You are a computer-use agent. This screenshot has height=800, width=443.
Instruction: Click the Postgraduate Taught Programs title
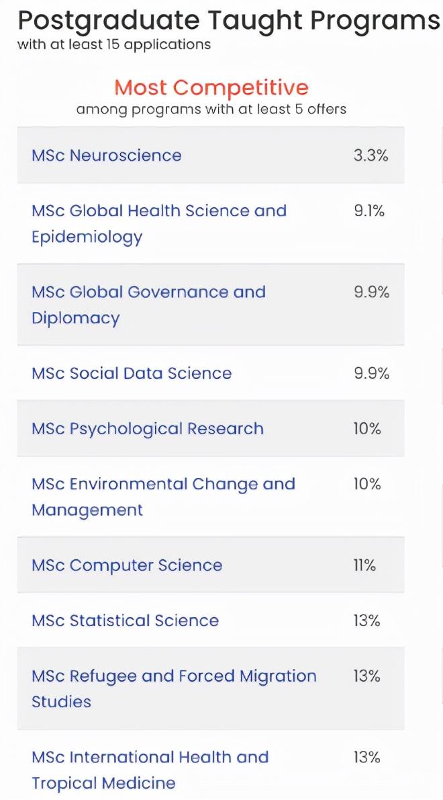click(228, 21)
